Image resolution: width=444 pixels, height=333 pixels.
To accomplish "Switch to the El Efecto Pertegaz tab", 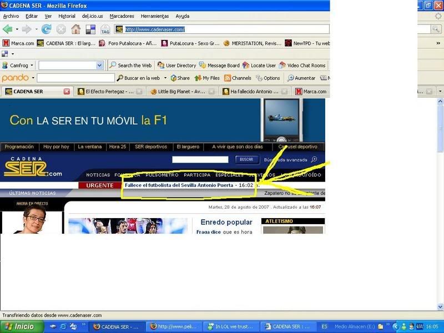I will click(x=109, y=92).
